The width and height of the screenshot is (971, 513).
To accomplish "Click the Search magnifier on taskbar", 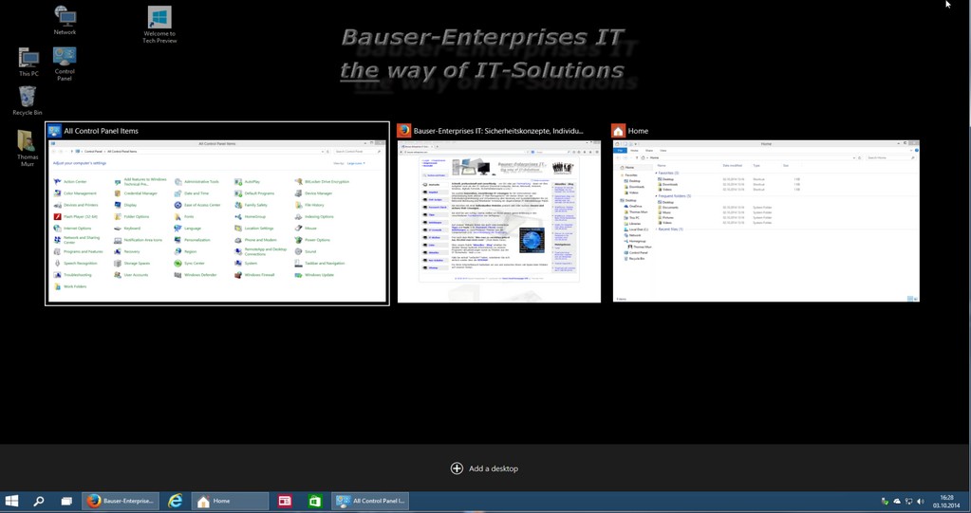I will (x=39, y=501).
